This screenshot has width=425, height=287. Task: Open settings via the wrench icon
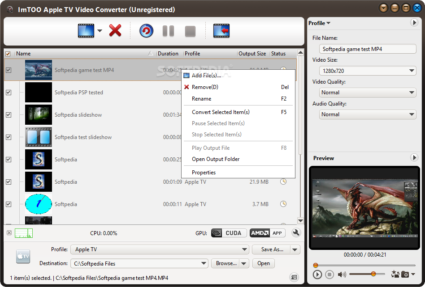(296, 232)
